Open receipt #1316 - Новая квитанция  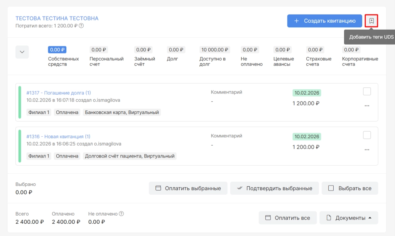(x=58, y=136)
